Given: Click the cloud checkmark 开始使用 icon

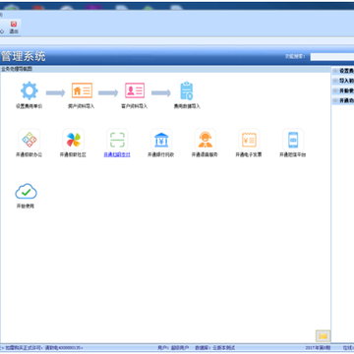Looking at the screenshot, I should [x=26, y=192].
